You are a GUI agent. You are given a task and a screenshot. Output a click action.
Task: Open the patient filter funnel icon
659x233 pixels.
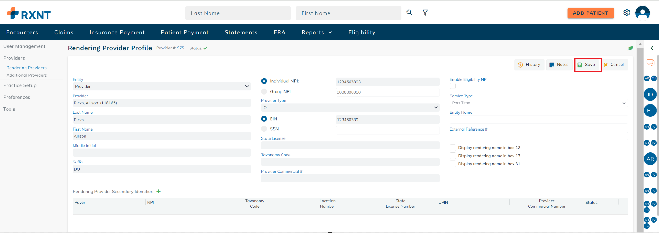(425, 13)
